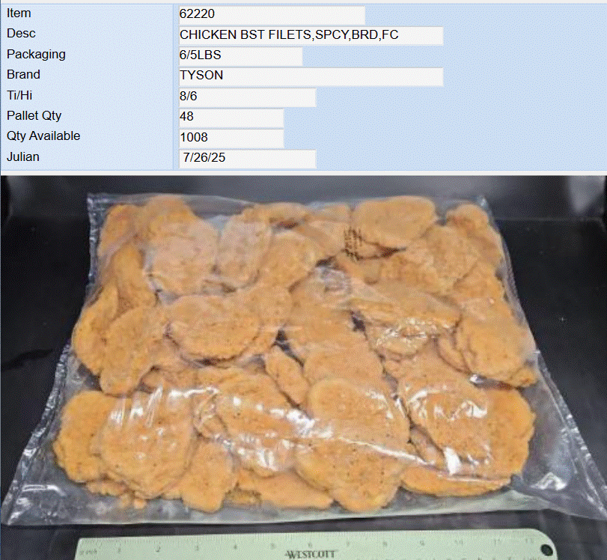Click the Desc label
Screen dimensions: 607x560
click(21, 33)
